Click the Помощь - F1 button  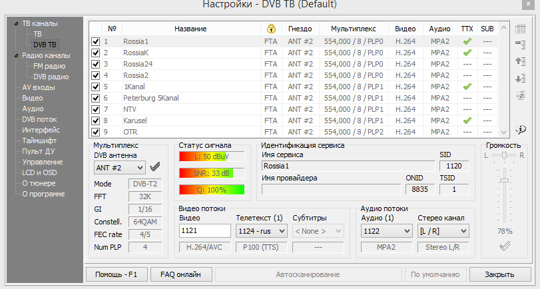click(x=116, y=274)
